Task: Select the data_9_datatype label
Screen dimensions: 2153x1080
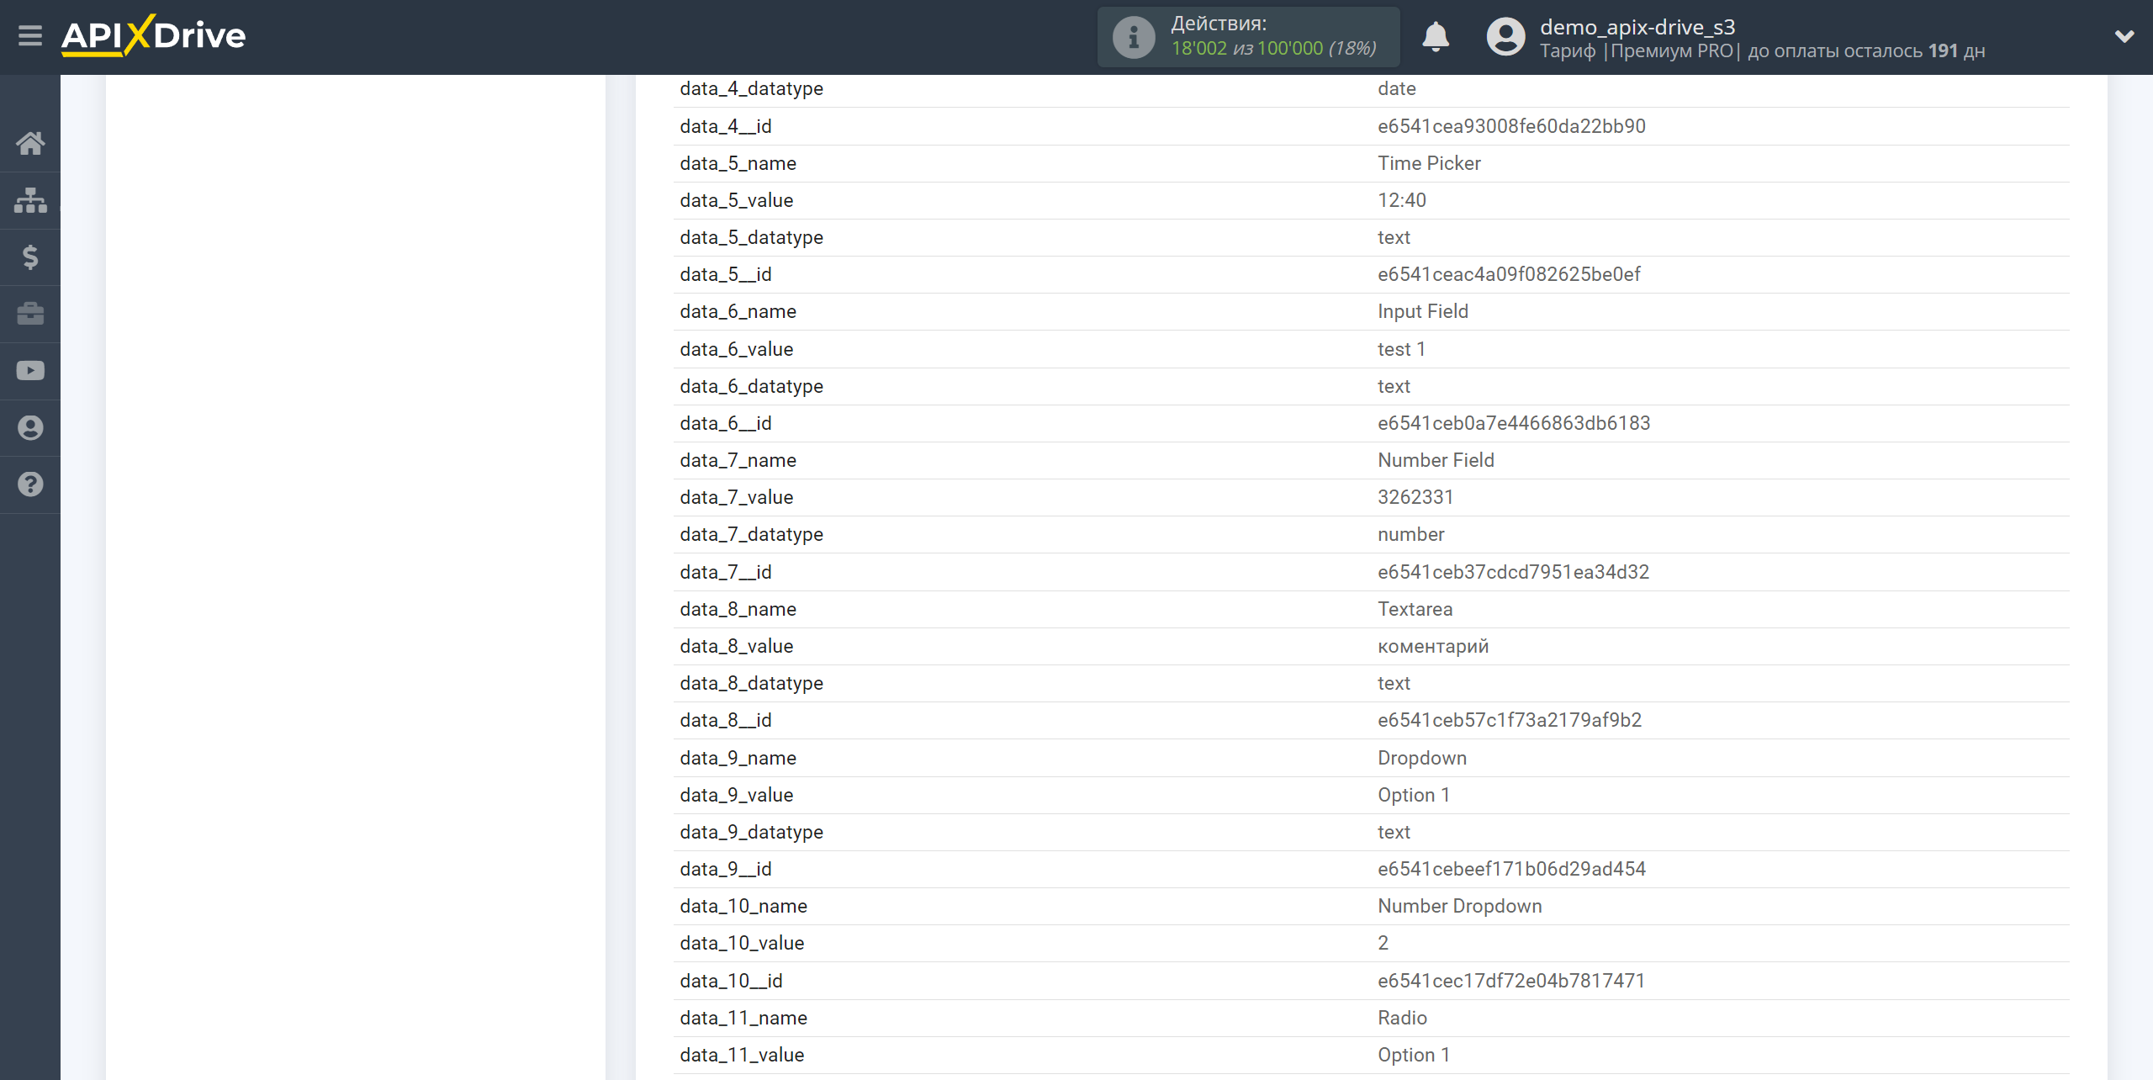Action: pos(751,832)
